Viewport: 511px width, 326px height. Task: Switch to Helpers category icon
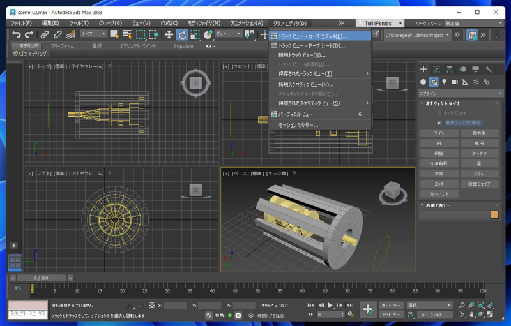[466, 82]
